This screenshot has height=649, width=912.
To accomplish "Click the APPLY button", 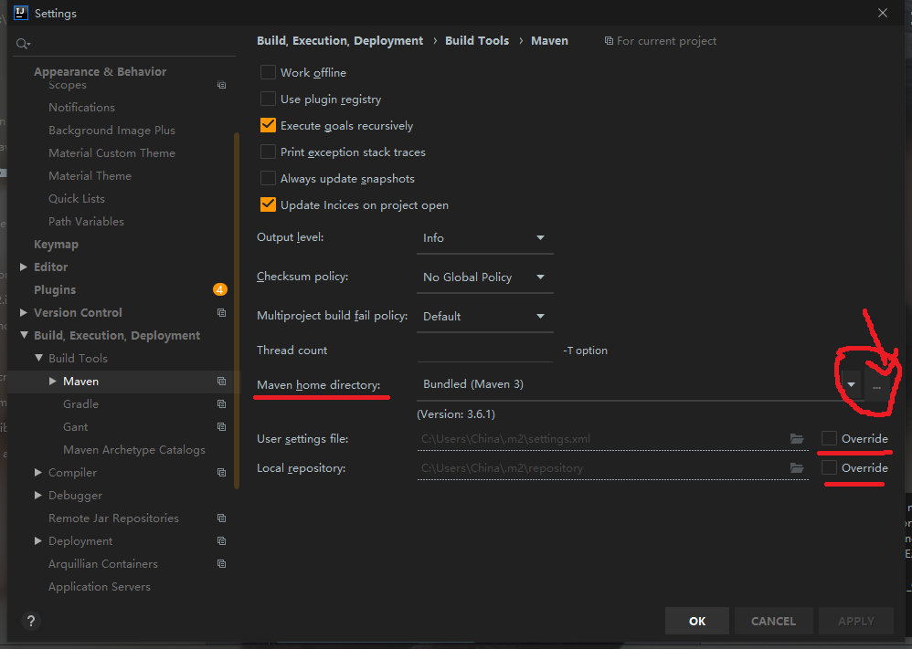I will click(x=856, y=621).
